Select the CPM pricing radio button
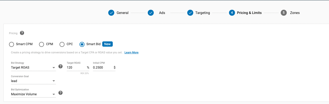 (41, 44)
